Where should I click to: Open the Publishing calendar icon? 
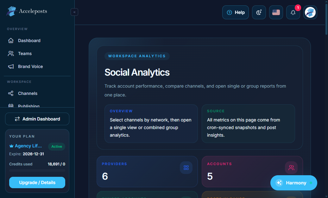11,106
